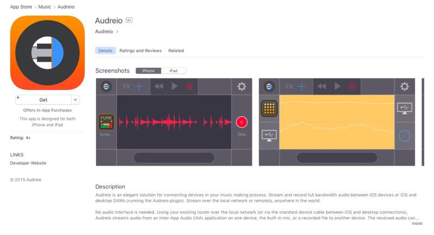The image size is (434, 235).
Task: Click the Description heading
Action: (x=110, y=187)
